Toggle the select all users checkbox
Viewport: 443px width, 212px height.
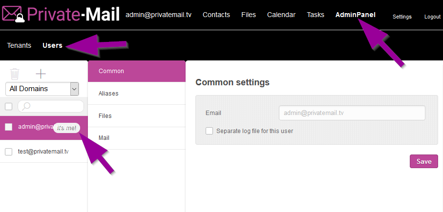[8, 106]
